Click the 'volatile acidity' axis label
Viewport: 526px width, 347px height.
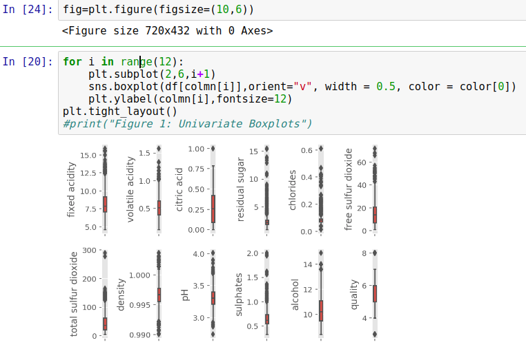pyautogui.click(x=130, y=189)
